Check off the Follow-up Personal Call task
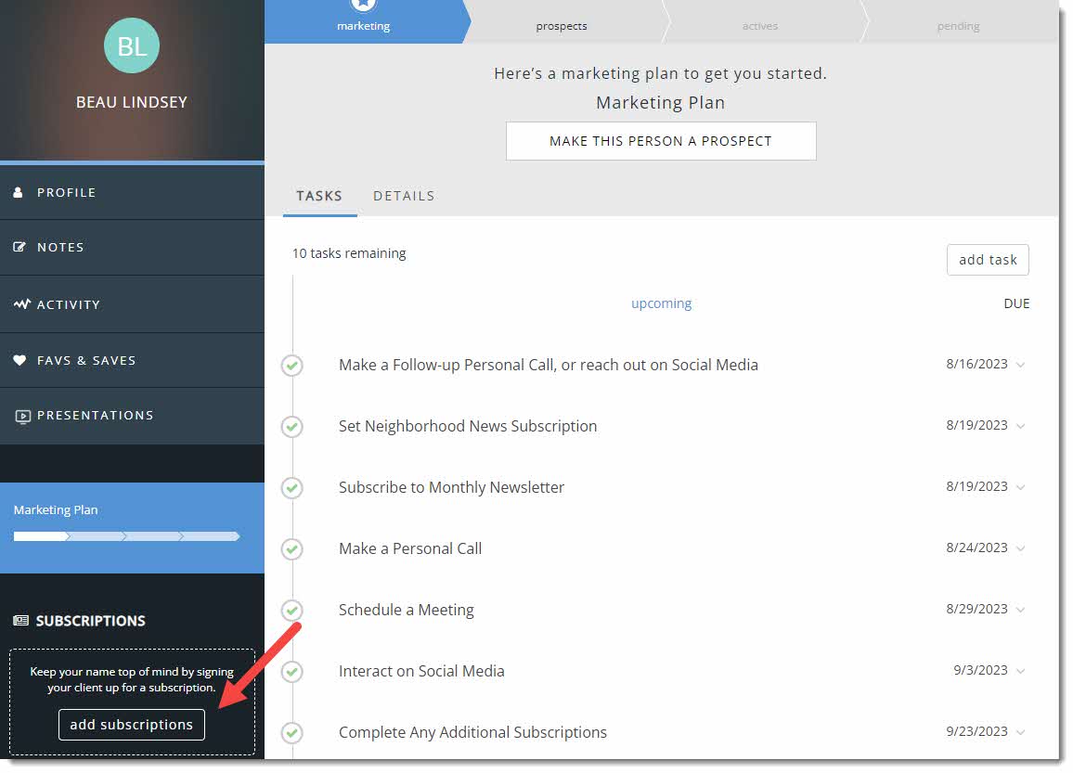The image size is (1073, 773). [292, 366]
